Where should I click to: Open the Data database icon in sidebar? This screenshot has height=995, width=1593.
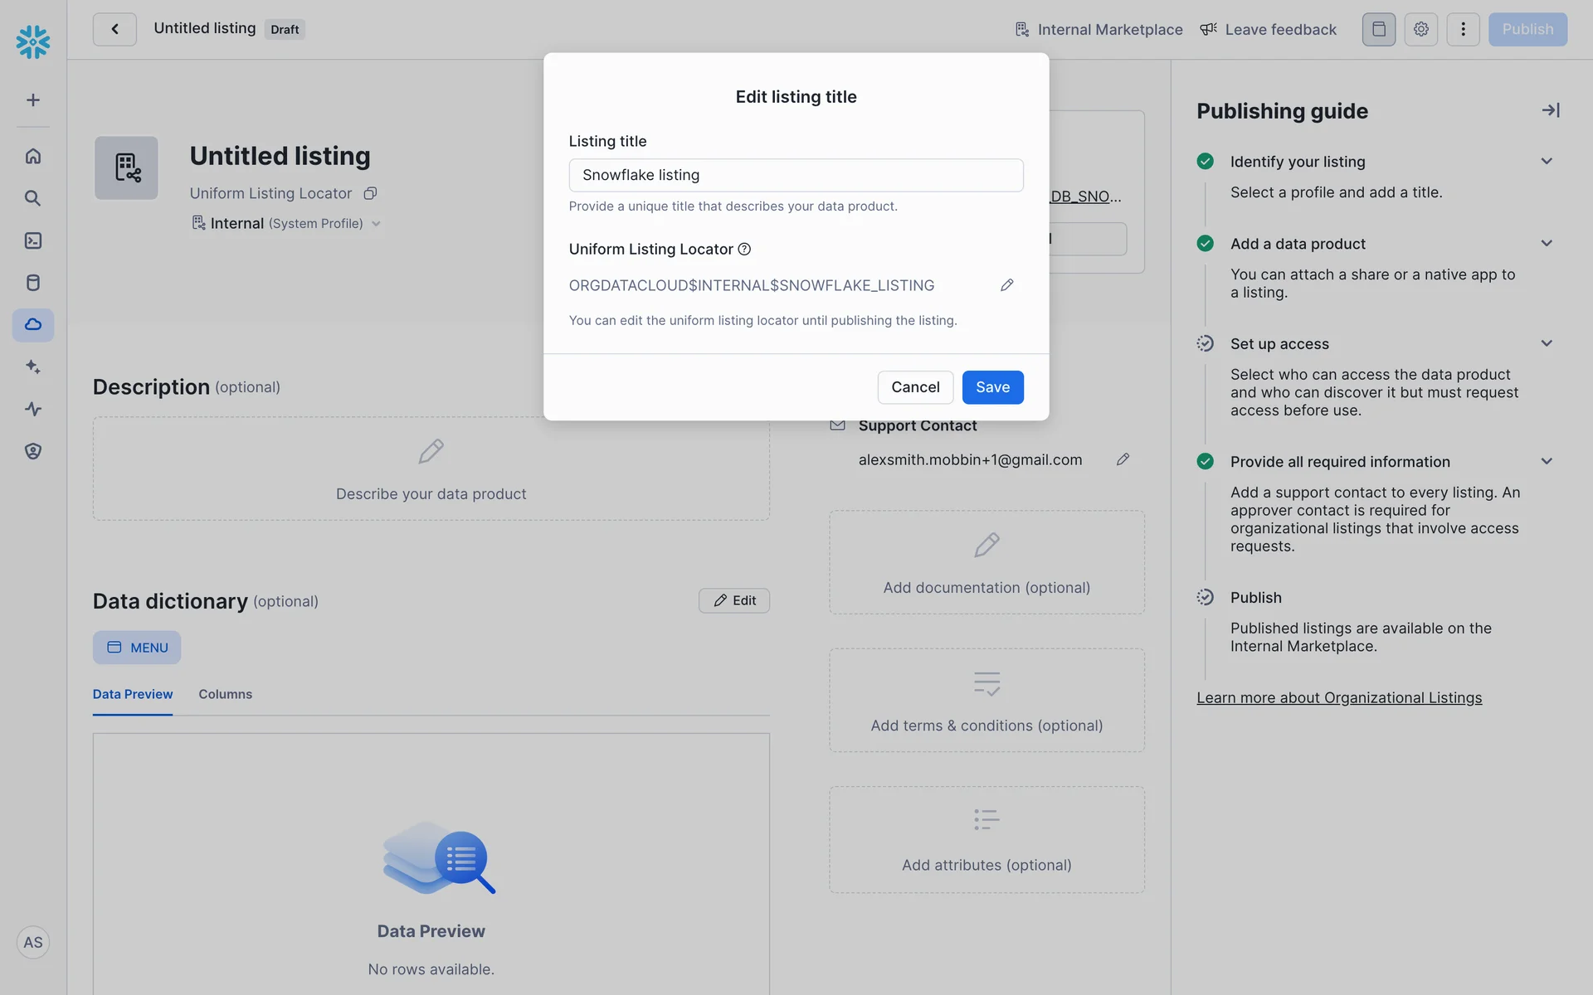point(33,283)
